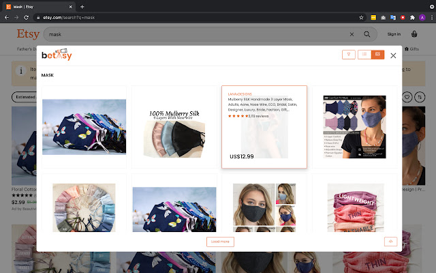The width and height of the screenshot is (436, 273).
Task: Click Sign in on Etsy
Action: pyautogui.click(x=394, y=34)
